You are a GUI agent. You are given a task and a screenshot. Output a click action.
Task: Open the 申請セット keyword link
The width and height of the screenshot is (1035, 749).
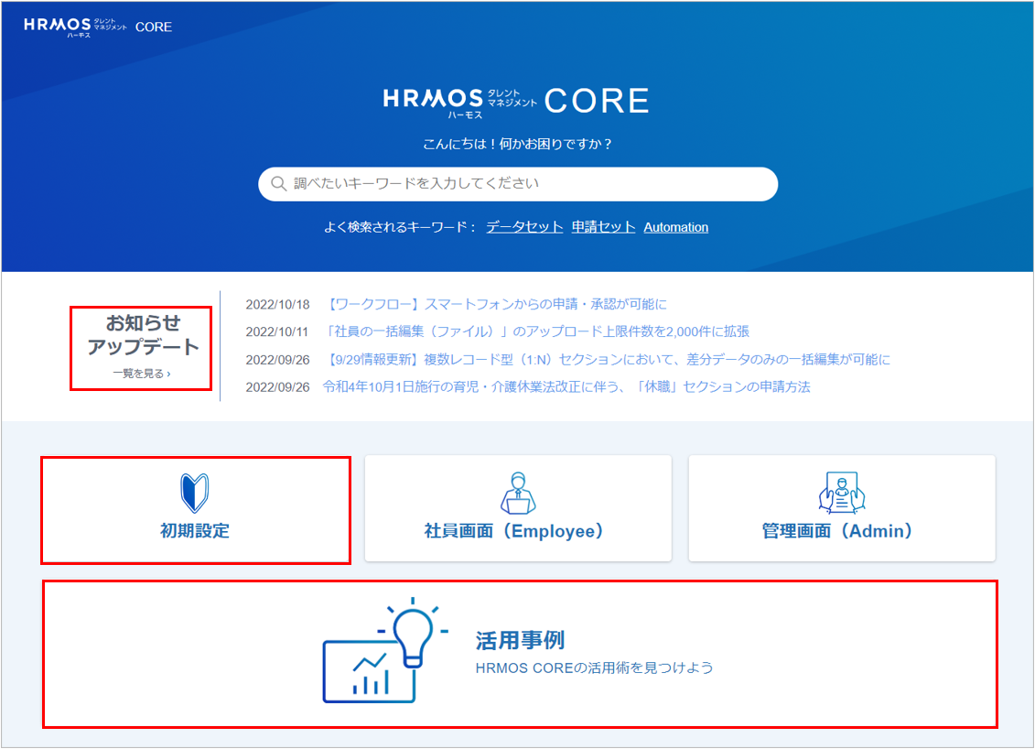pos(603,227)
